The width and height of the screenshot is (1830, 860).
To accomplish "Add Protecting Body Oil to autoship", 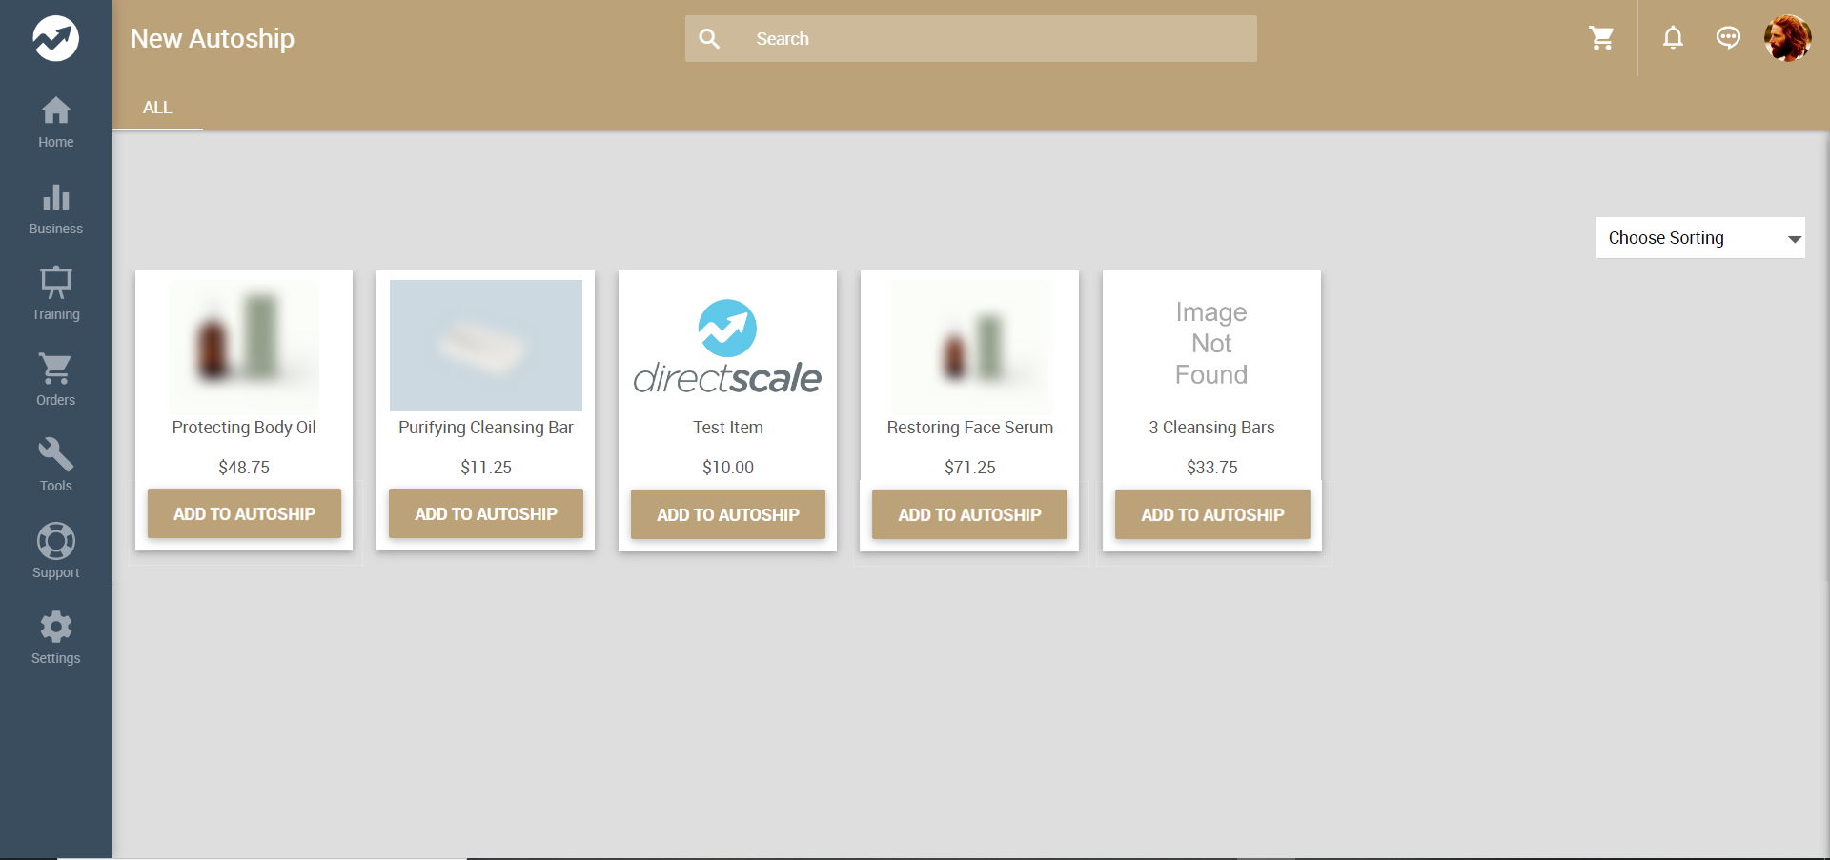I will 244,514.
